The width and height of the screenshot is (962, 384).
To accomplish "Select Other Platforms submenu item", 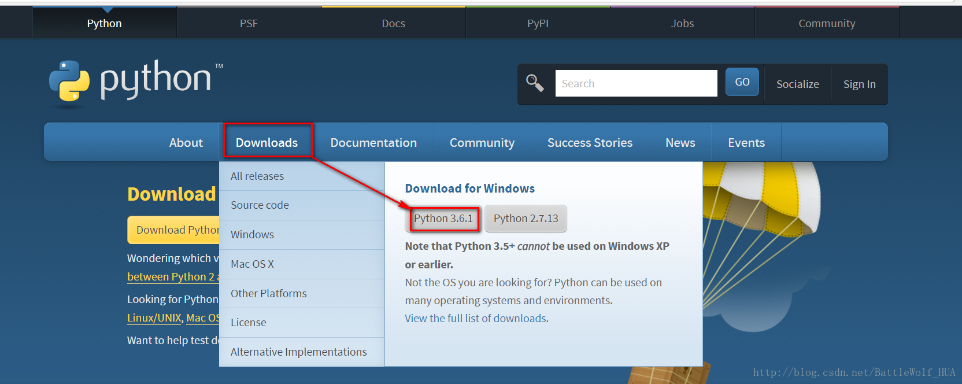I will (302, 293).
